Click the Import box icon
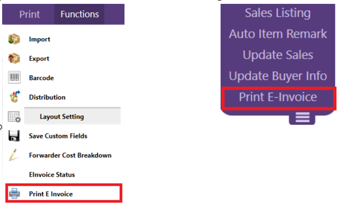The width and height of the screenshot is (361, 209). tap(14, 39)
